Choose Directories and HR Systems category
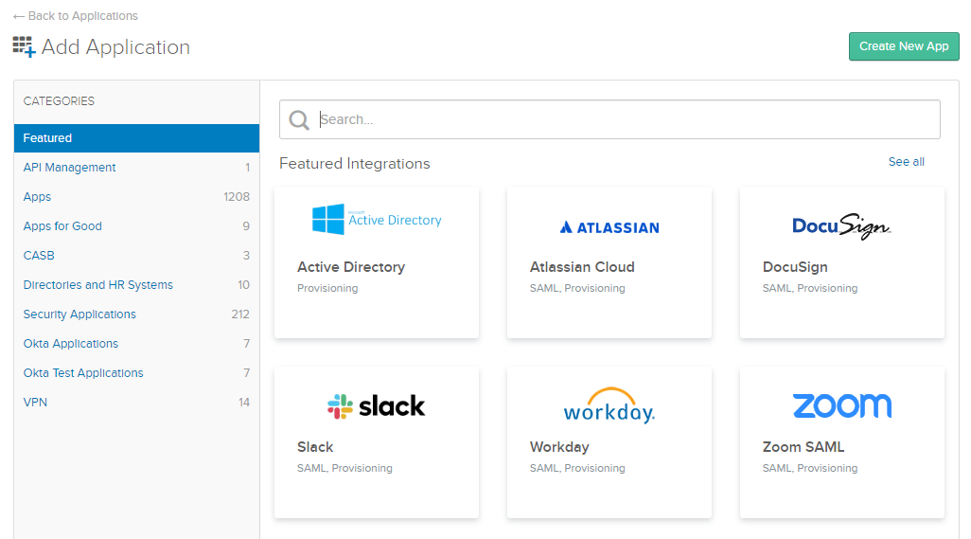Image resolution: width=971 pixels, height=539 pixels. 97,285
